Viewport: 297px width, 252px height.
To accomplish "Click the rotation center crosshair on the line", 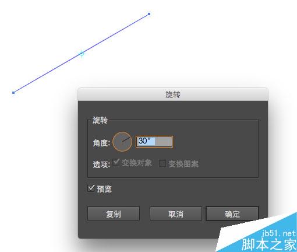I will tap(82, 54).
